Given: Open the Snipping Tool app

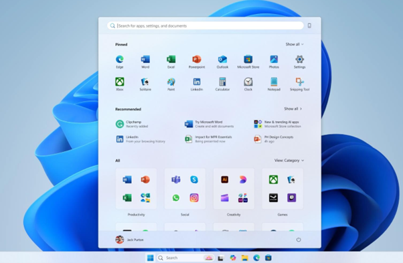Looking at the screenshot, I should pos(299,84).
